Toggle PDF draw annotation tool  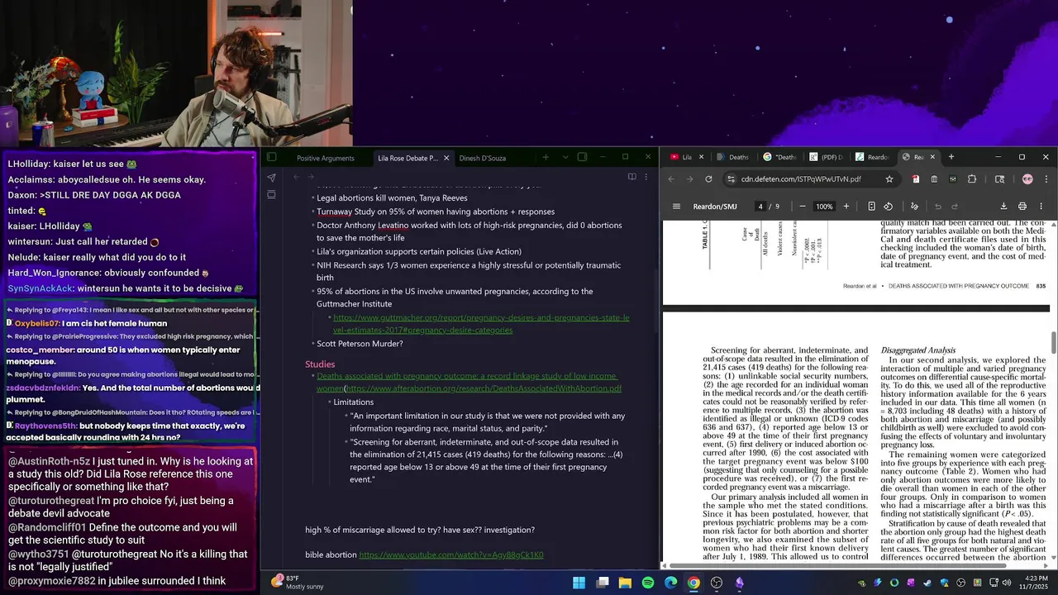pyautogui.click(x=914, y=207)
